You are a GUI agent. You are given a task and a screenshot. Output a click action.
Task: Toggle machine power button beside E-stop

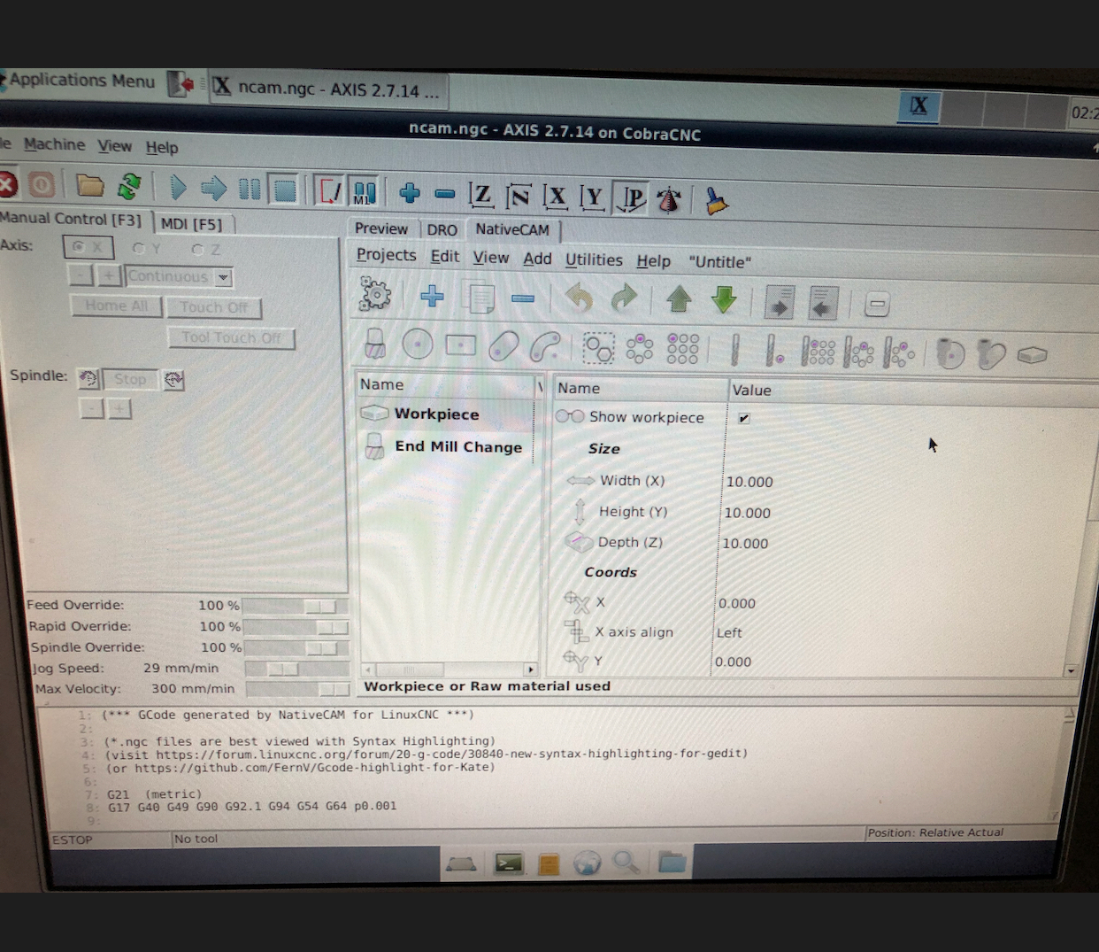[42, 185]
